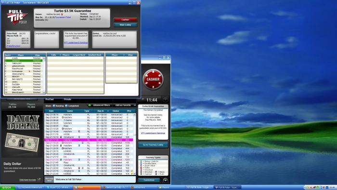The image size is (337, 190).
Task: Sort lobby list by Date column
Action: click(51, 111)
